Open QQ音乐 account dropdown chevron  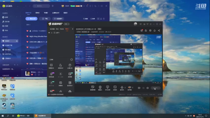[84, 6]
